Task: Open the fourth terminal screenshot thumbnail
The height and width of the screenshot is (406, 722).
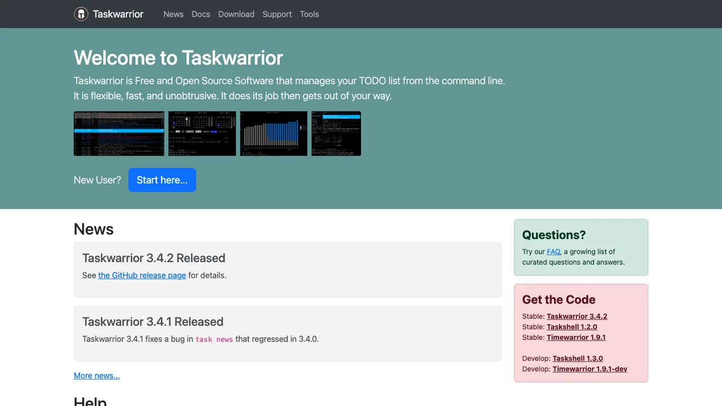Action: (x=336, y=134)
